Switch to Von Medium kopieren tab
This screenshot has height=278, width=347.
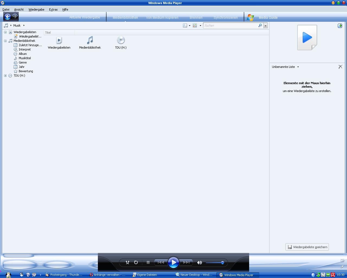[x=162, y=18]
